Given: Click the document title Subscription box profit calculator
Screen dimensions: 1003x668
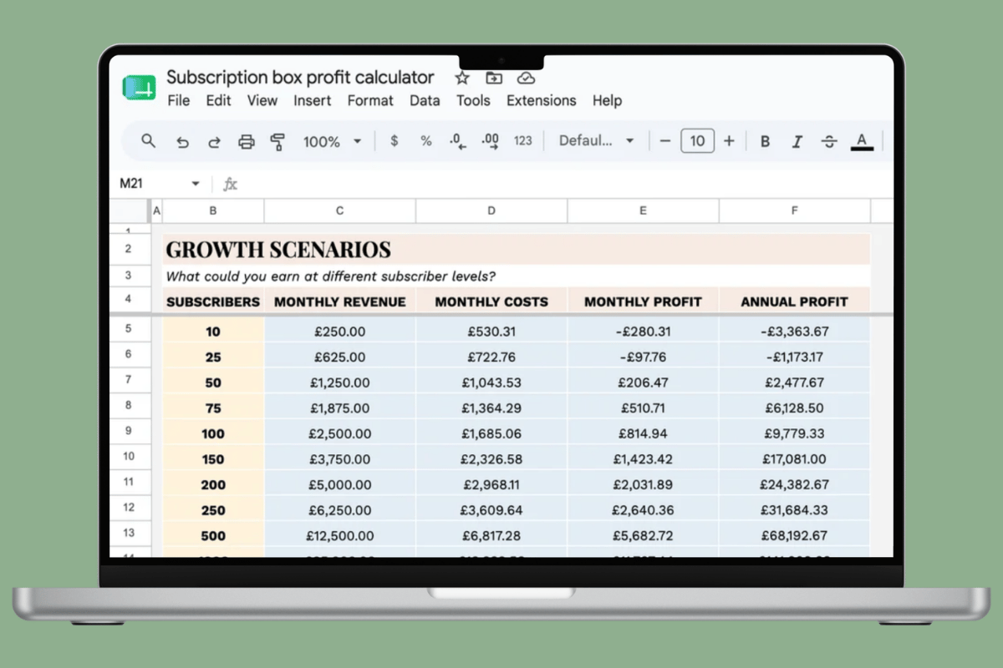Looking at the screenshot, I should (301, 78).
